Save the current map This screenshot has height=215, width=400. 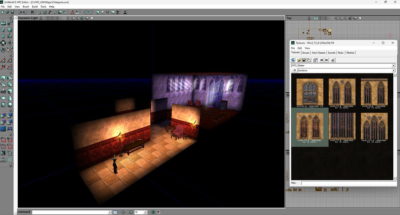click(x=12, y=12)
